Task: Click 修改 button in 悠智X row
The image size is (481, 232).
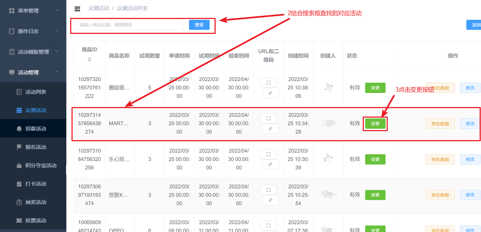Action: pyautogui.click(x=470, y=195)
